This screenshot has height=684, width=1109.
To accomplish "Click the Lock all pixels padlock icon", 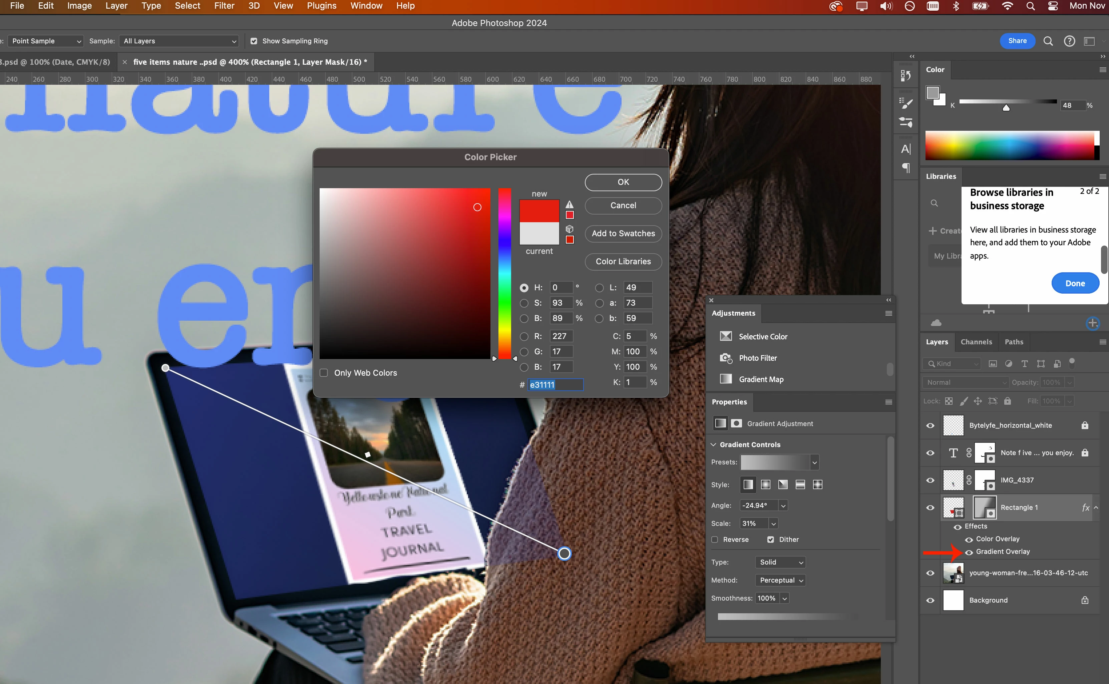I will point(1007,401).
